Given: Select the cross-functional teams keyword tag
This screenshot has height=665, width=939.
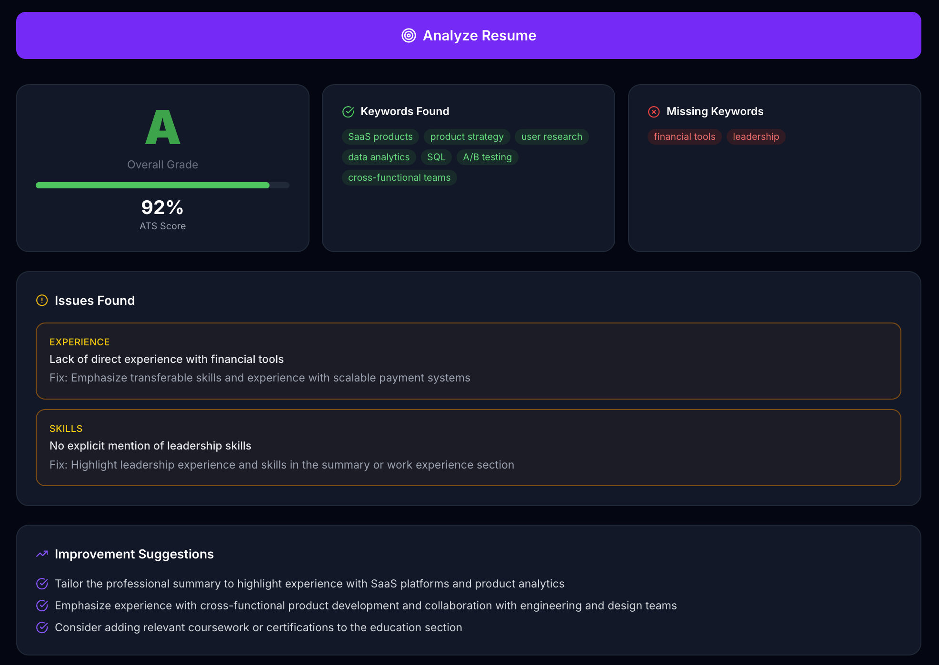Looking at the screenshot, I should 399,177.
